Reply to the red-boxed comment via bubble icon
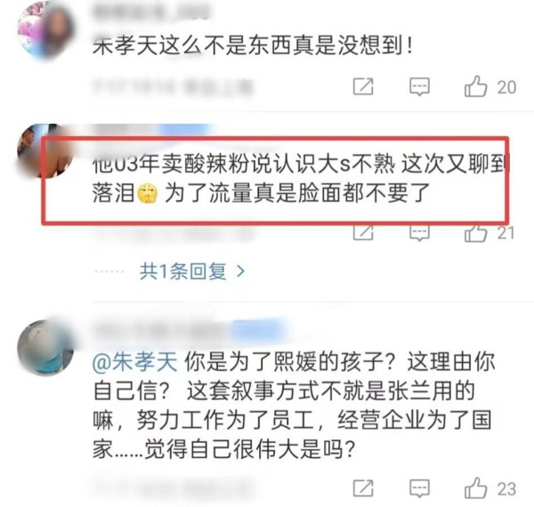This screenshot has width=534, height=507. tap(419, 232)
